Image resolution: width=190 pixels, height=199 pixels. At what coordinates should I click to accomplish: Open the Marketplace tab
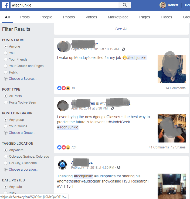(118, 17)
